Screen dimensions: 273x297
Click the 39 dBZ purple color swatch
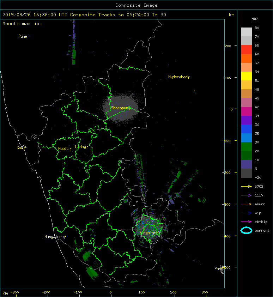click(x=246, y=120)
